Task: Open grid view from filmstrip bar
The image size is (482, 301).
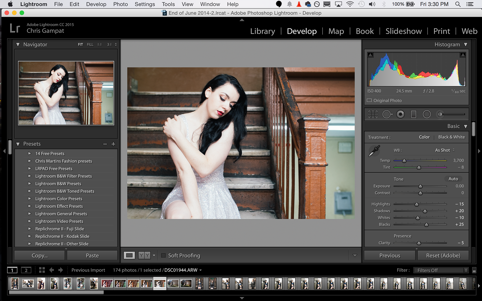Action: (x=42, y=270)
